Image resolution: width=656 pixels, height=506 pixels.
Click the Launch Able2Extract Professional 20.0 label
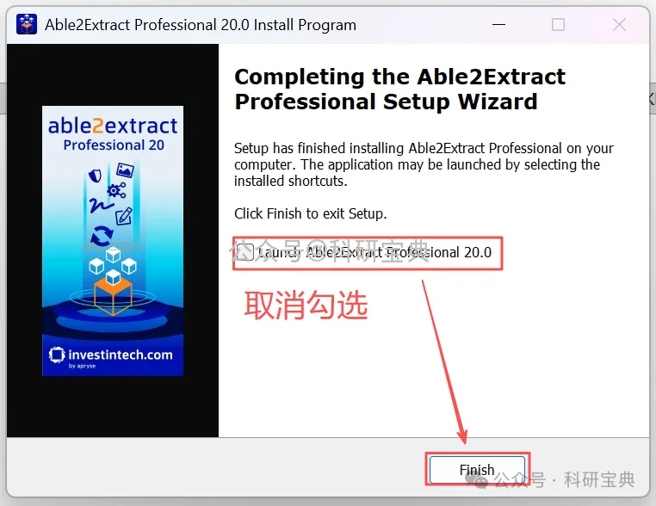click(x=374, y=252)
